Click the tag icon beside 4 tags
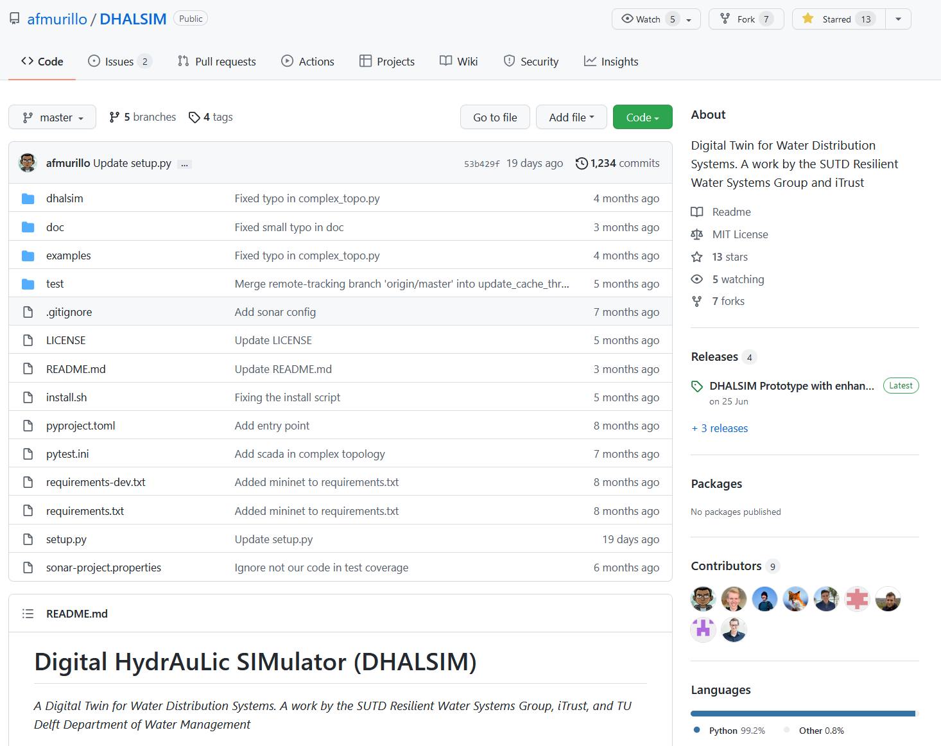The height and width of the screenshot is (746, 941). click(x=194, y=117)
